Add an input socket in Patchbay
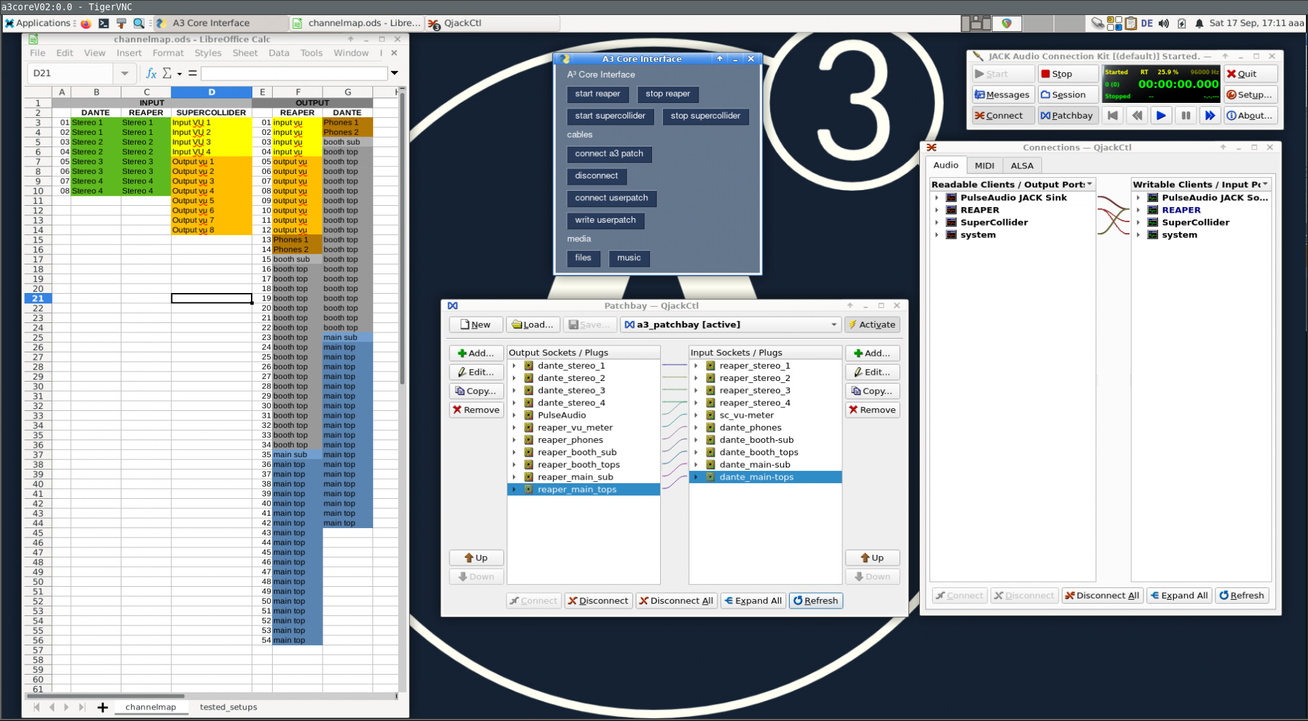1308x721 pixels. coord(872,353)
